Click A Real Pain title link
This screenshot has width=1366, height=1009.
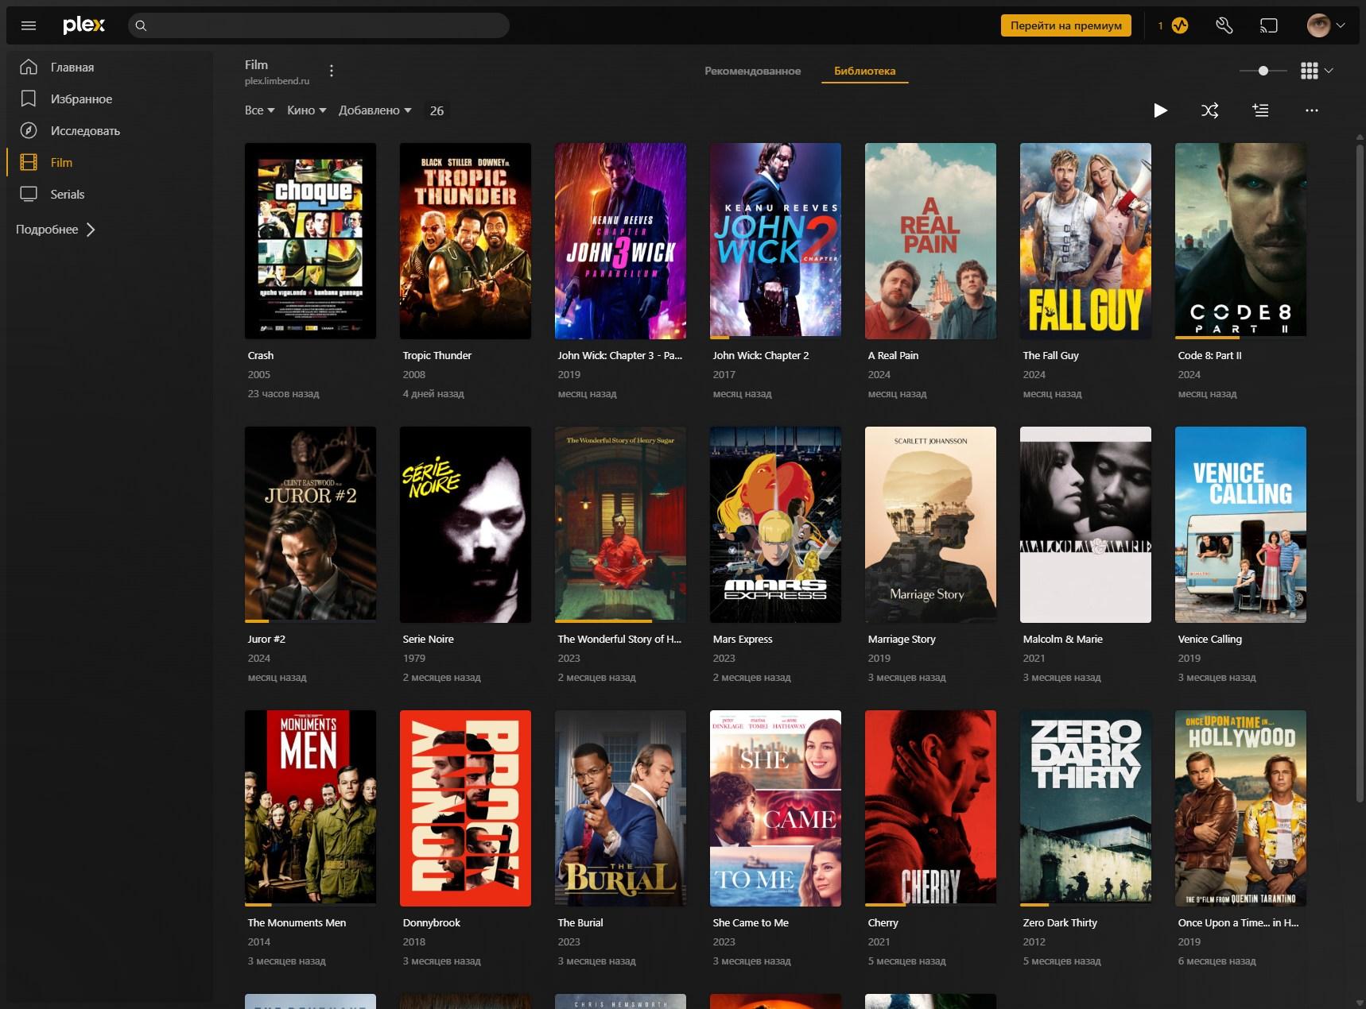coord(893,355)
